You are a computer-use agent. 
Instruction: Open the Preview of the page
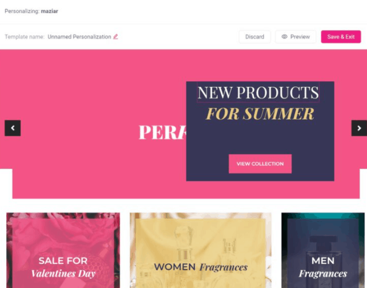coord(296,37)
